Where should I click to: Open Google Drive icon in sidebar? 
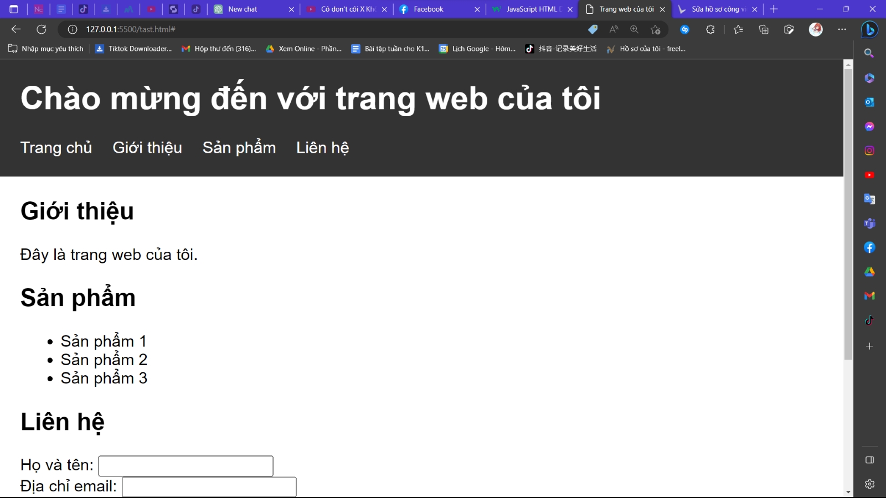tap(869, 272)
